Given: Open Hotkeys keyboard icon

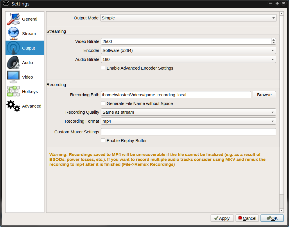Looking at the screenshot, I should coord(13,92).
